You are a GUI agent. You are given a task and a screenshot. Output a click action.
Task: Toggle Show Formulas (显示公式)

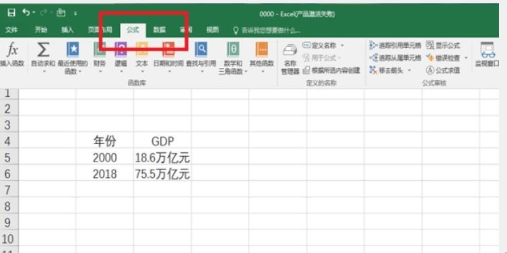click(442, 45)
